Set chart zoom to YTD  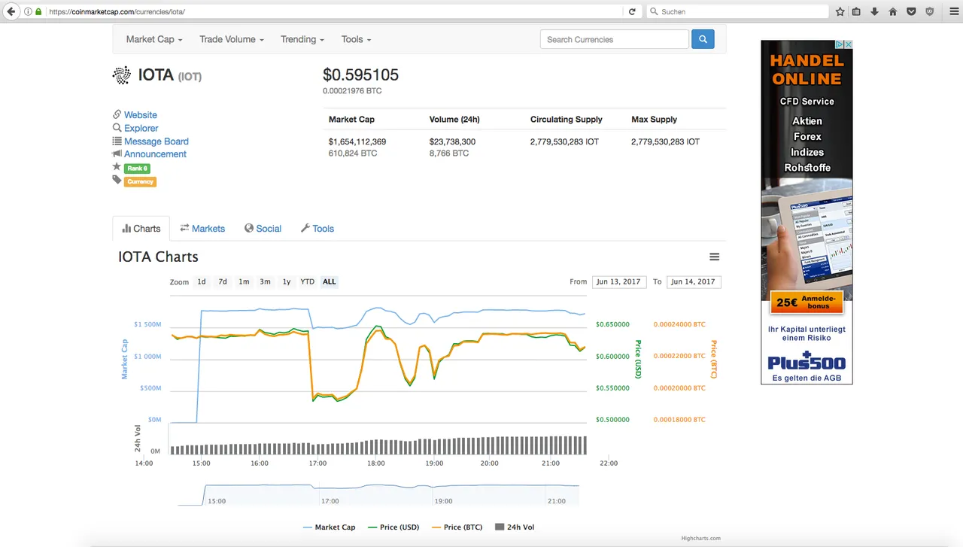pyautogui.click(x=307, y=281)
